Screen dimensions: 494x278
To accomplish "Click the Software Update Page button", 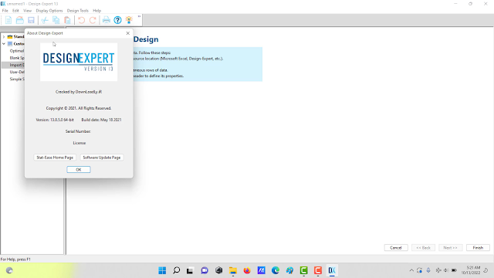I will click(x=101, y=158).
